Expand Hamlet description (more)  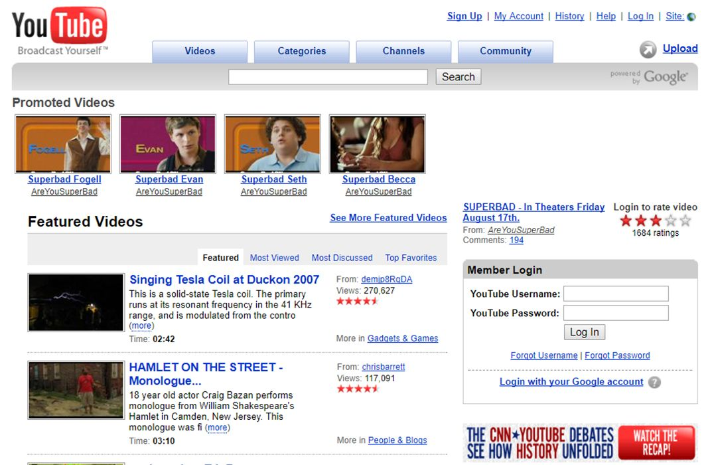[x=218, y=427]
